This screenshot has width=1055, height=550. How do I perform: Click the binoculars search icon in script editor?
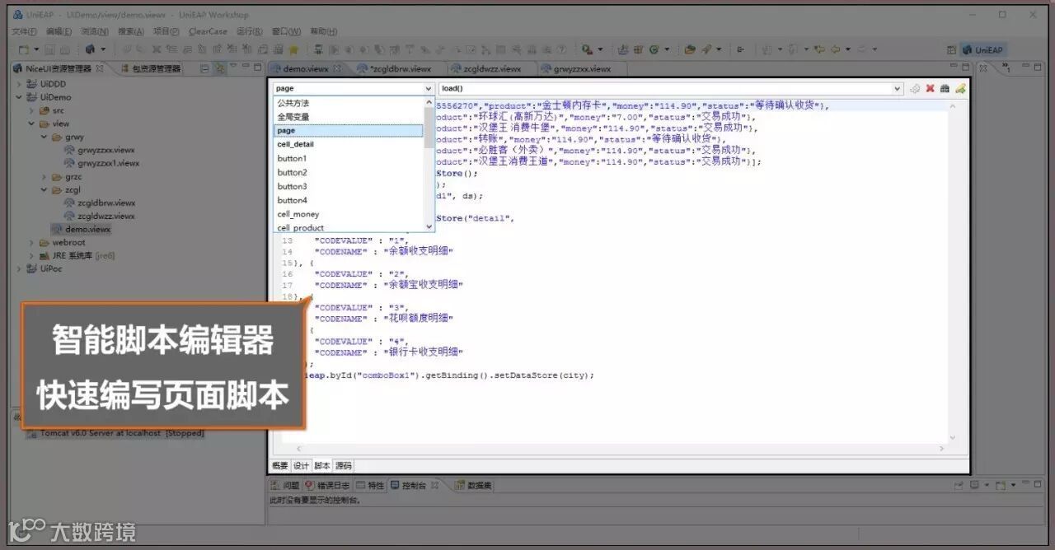tap(945, 89)
